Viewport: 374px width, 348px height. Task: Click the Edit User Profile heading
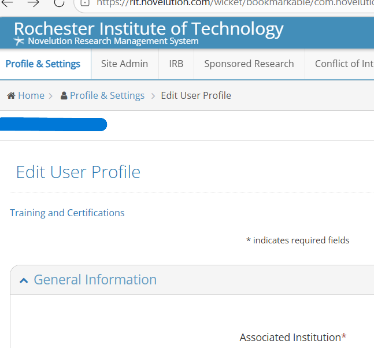78,172
